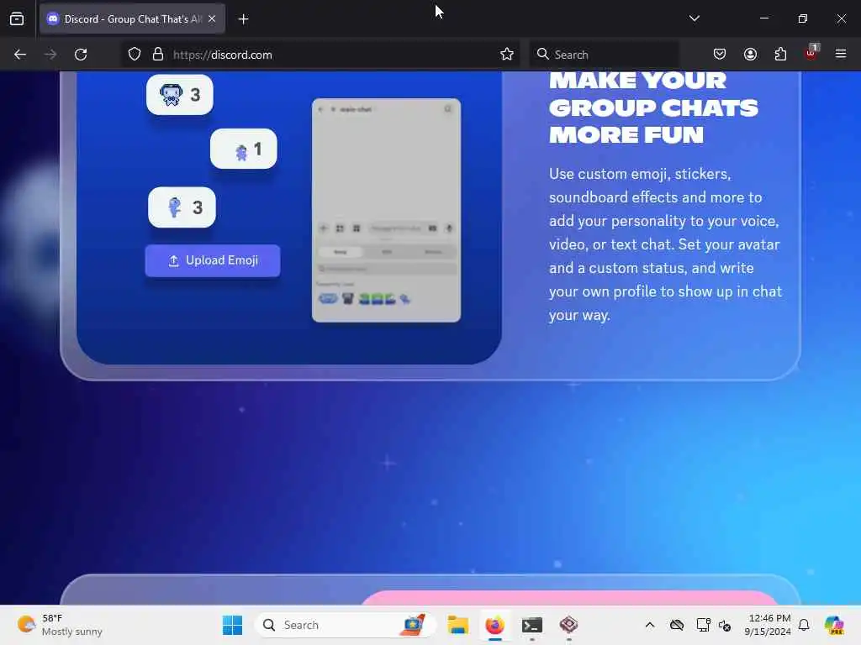Open the terminal app in taskbar
The height and width of the screenshot is (645, 861).
532,625
